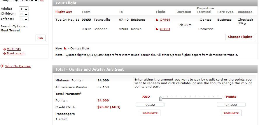Click the Points amount input field

tap(231, 105)
